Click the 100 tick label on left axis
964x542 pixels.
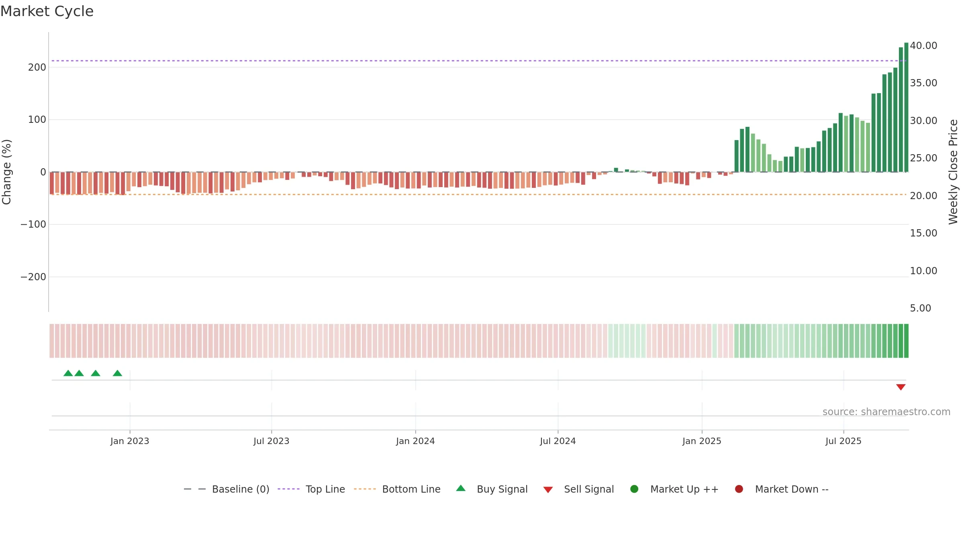click(x=37, y=120)
